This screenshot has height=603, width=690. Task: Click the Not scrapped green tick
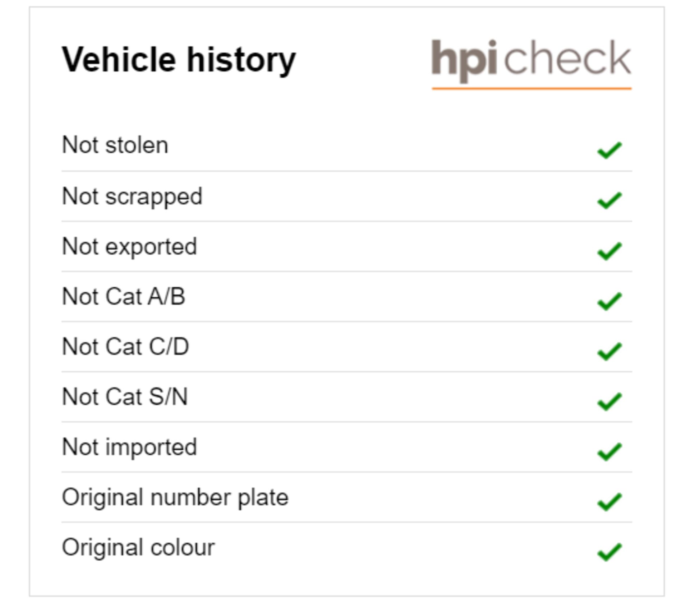pyautogui.click(x=609, y=200)
